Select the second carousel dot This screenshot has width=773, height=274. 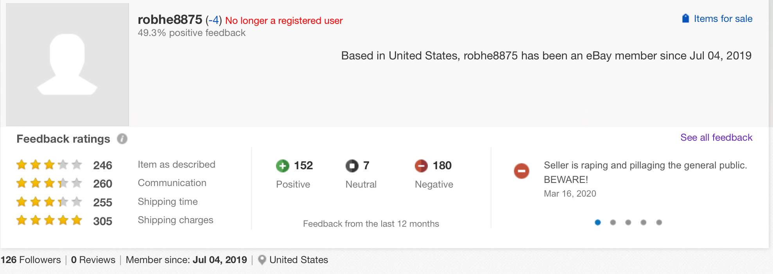point(613,222)
